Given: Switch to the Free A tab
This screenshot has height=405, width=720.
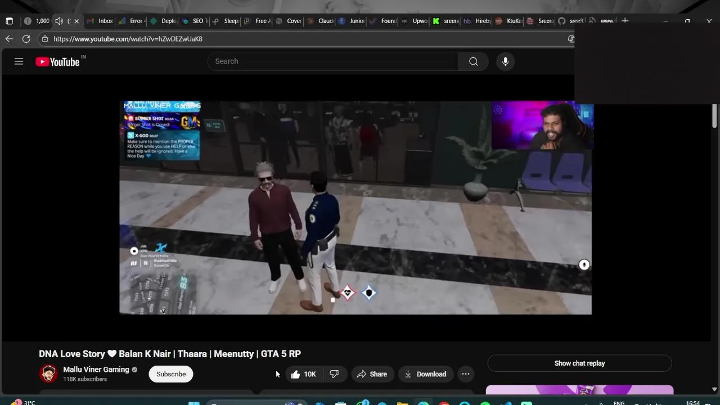Looking at the screenshot, I should coord(258,21).
